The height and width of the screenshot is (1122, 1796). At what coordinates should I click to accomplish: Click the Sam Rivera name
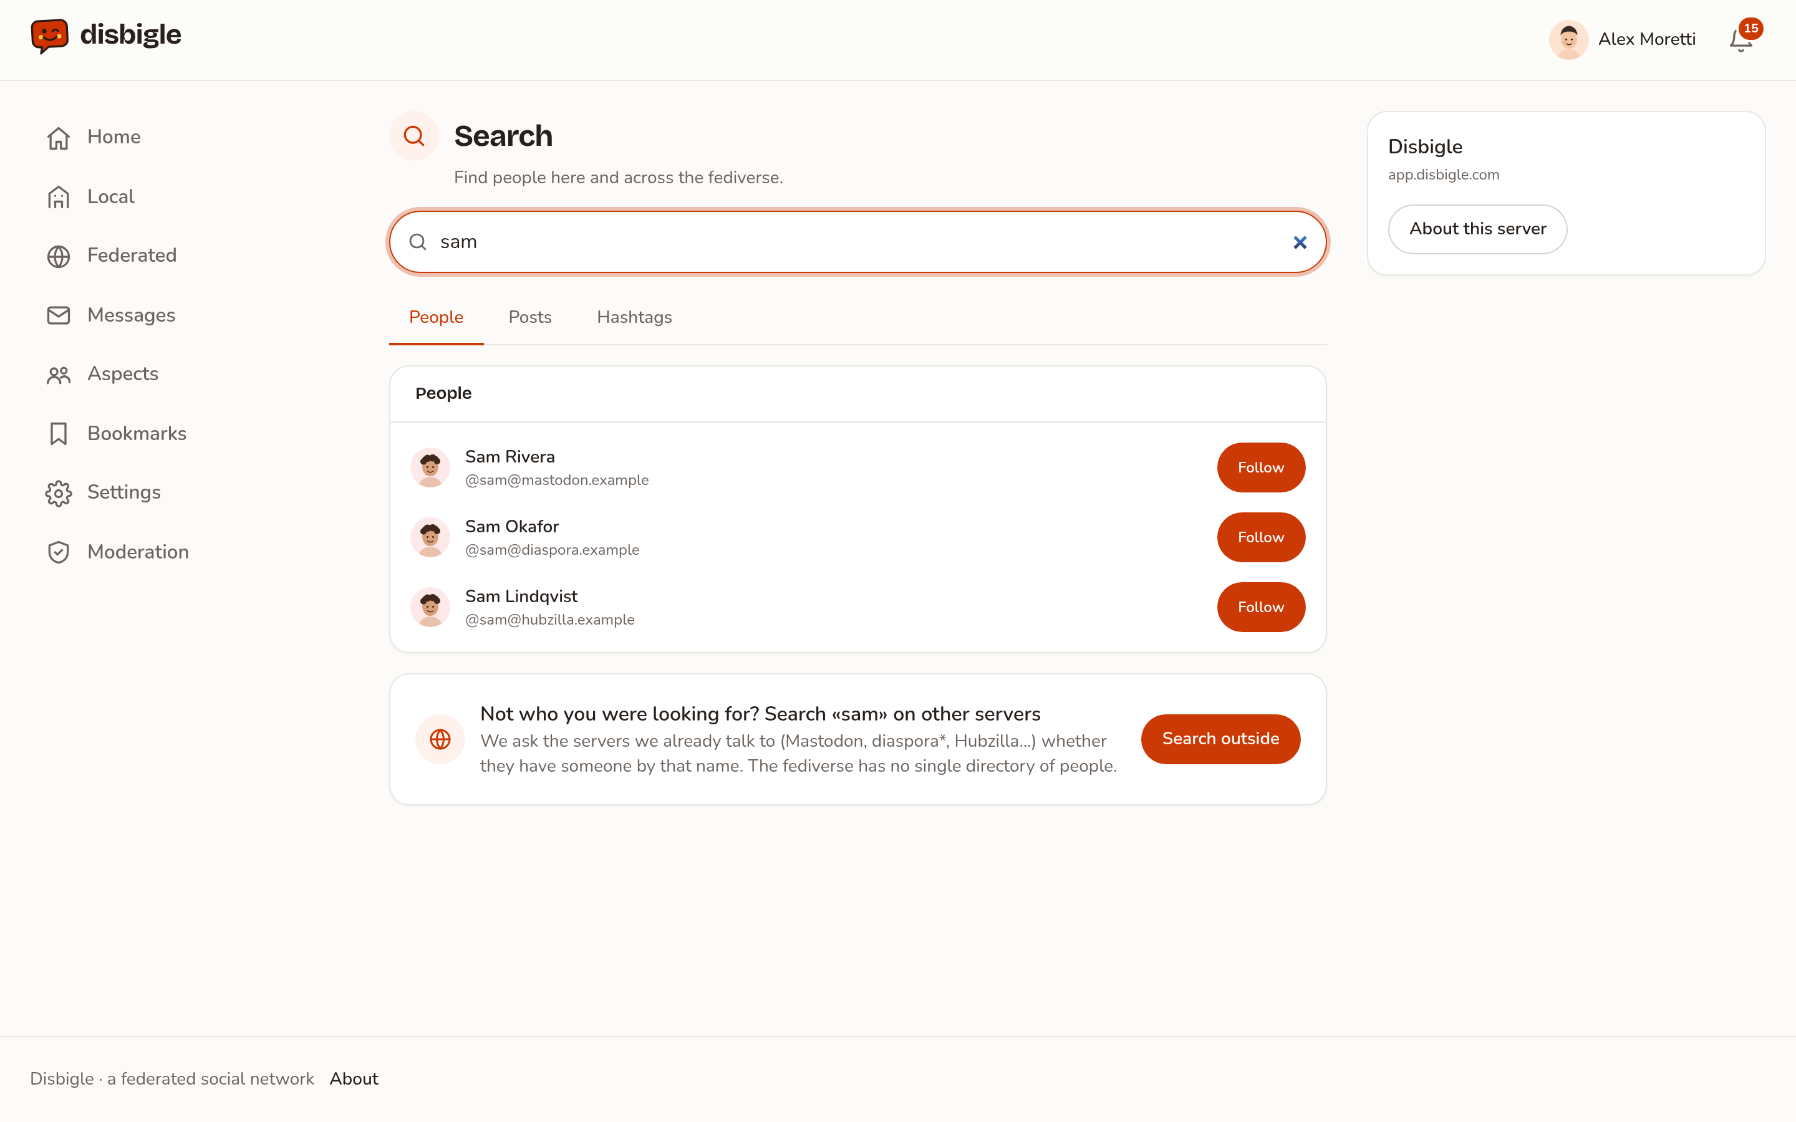[510, 457]
